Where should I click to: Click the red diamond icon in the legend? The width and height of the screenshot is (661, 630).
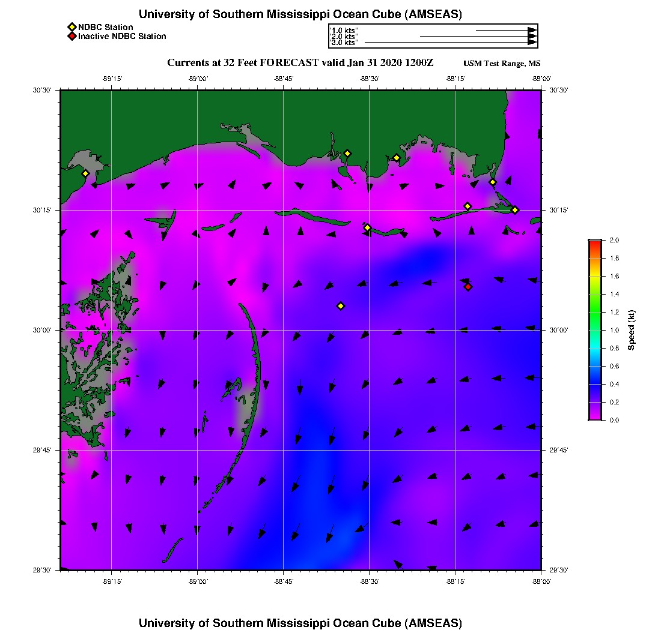(72, 37)
